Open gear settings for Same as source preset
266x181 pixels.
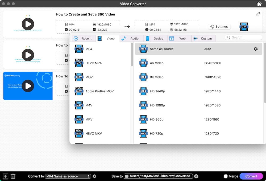256,49
